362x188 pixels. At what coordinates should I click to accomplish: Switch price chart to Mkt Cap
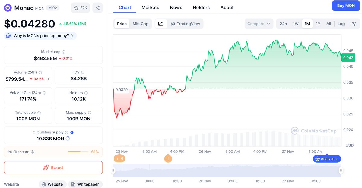pos(141,24)
